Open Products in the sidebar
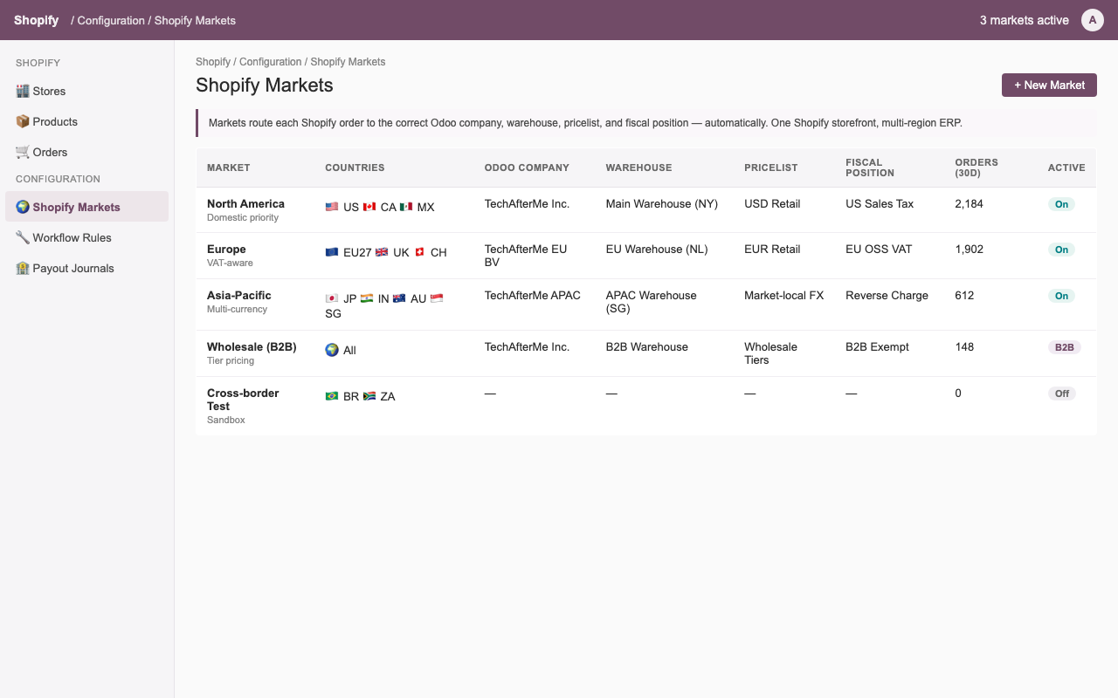 pos(86,121)
